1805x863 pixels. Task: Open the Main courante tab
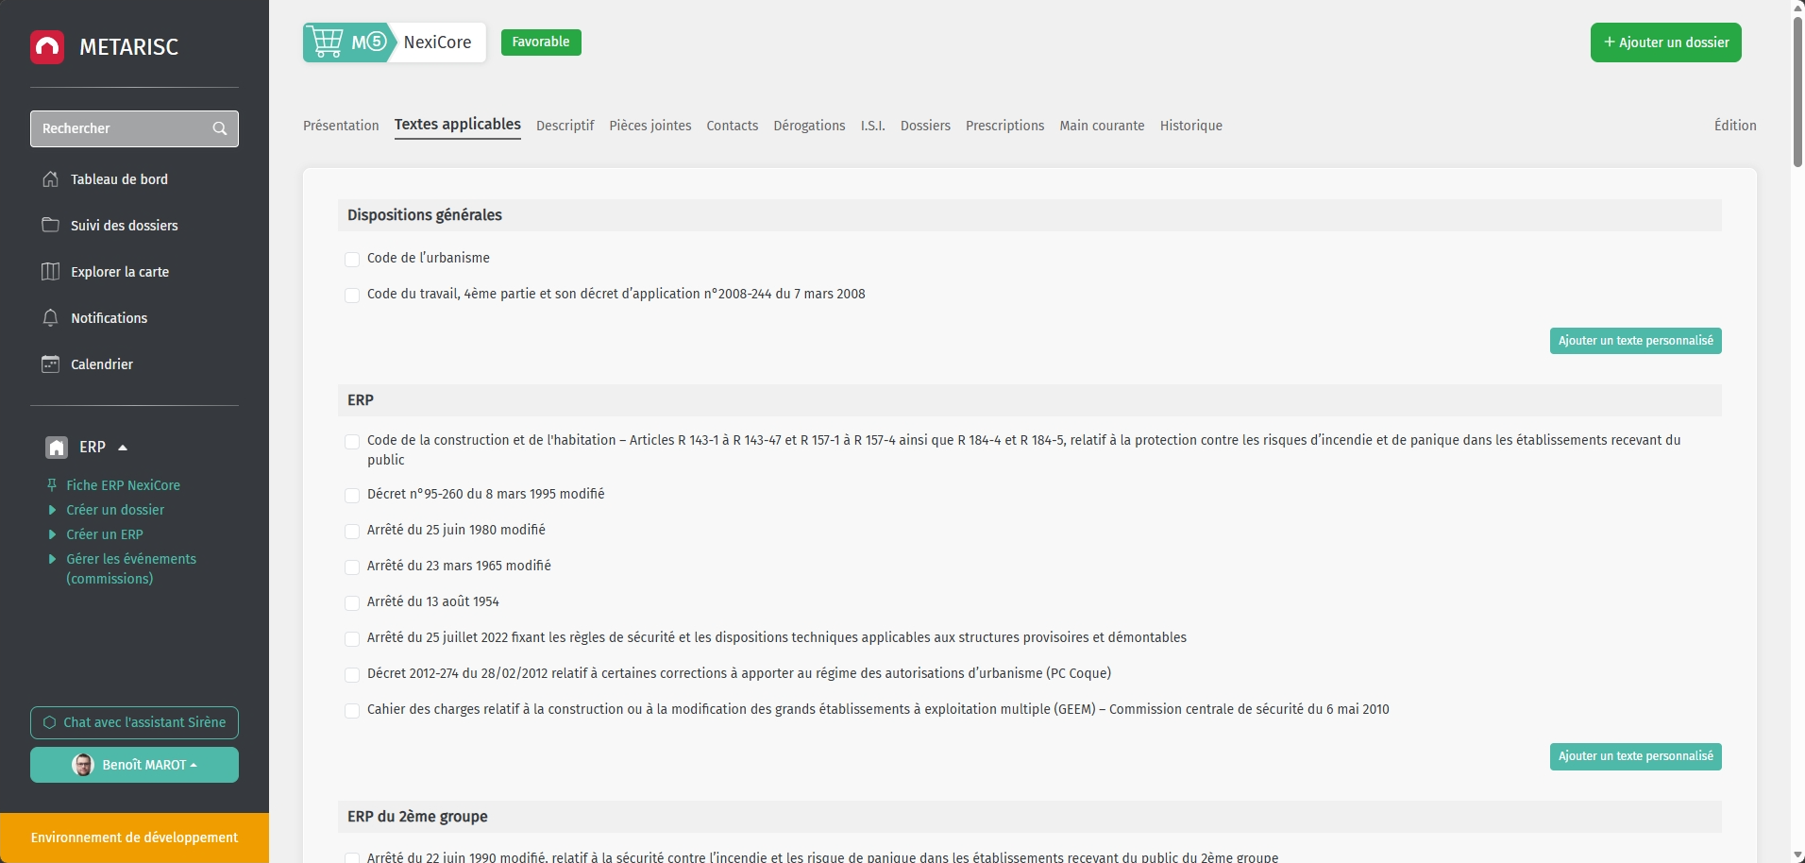pyautogui.click(x=1102, y=126)
